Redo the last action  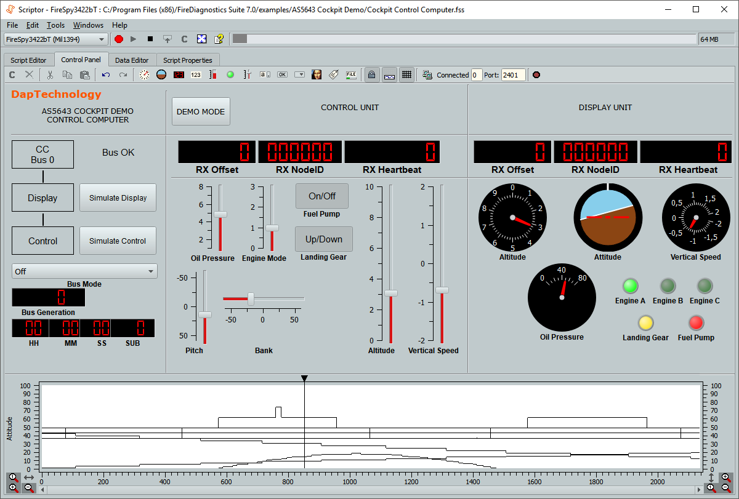click(123, 75)
